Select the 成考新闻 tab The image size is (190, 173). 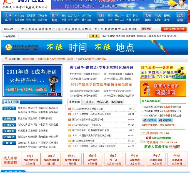74,102
